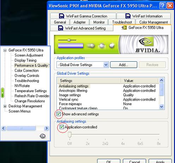Open the Color Management tab

pyautogui.click(x=153, y=22)
